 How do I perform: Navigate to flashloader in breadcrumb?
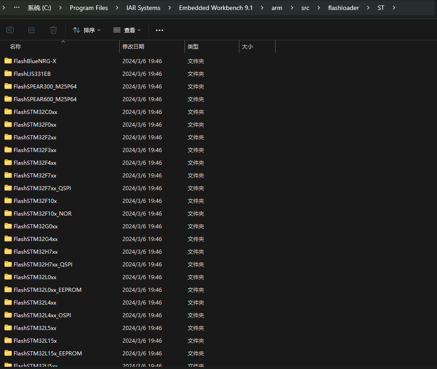point(343,8)
